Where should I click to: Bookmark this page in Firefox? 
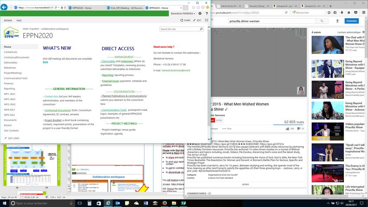tap(329, 13)
